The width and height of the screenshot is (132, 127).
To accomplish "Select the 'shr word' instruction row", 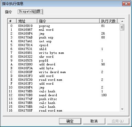I will 63,57.
